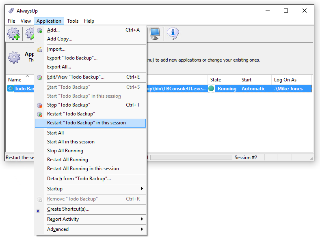
Task: Click the Add Application toolbar gear icon
Action: 13,34
